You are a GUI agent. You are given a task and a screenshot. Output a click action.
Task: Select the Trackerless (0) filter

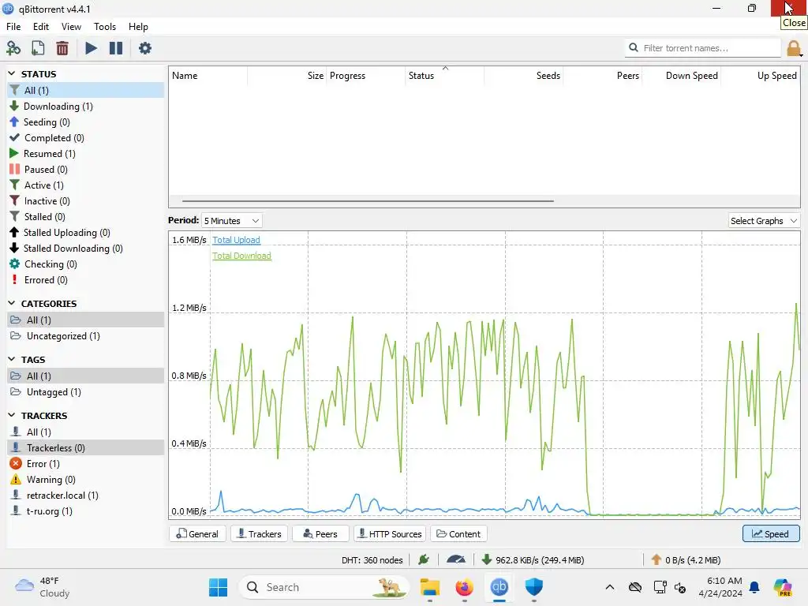[85, 448]
